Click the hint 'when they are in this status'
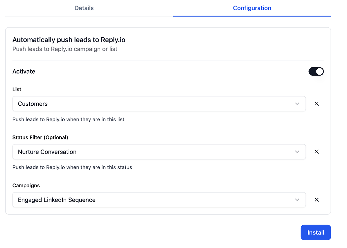This screenshot has width=347, height=248. 99,167
